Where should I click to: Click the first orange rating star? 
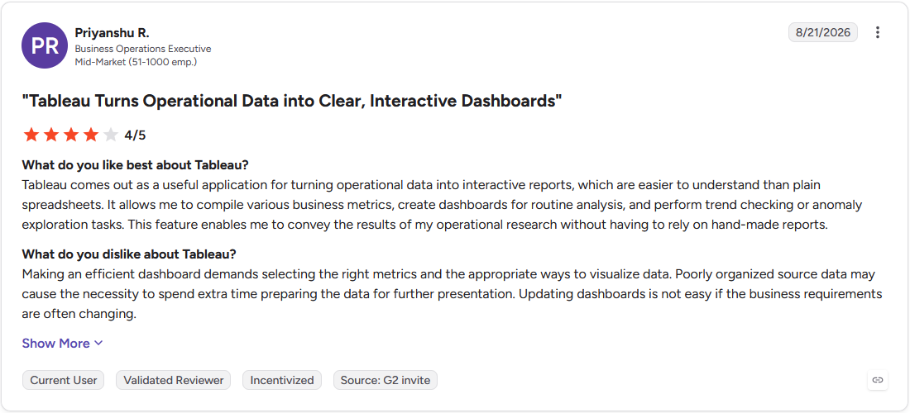[31, 135]
